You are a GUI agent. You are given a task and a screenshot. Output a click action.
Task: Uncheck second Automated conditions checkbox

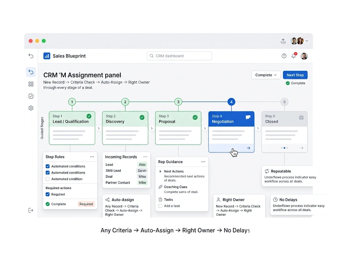click(47, 173)
